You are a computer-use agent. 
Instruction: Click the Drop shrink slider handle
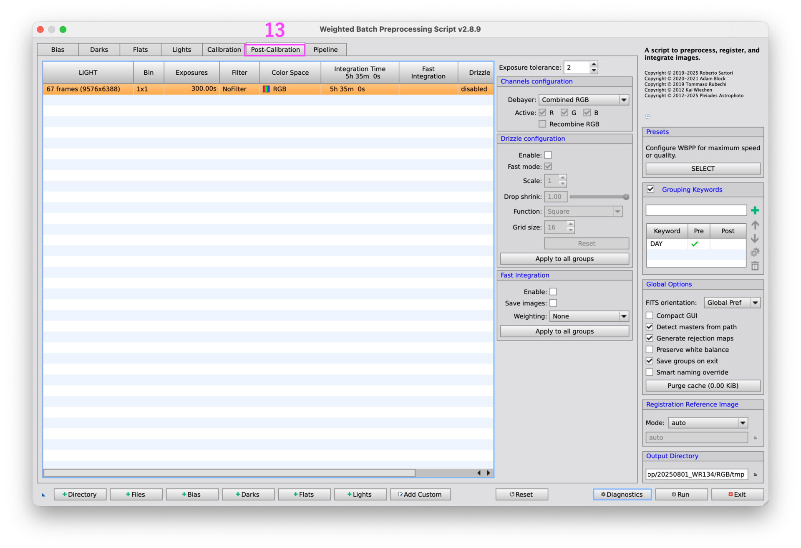(x=626, y=197)
